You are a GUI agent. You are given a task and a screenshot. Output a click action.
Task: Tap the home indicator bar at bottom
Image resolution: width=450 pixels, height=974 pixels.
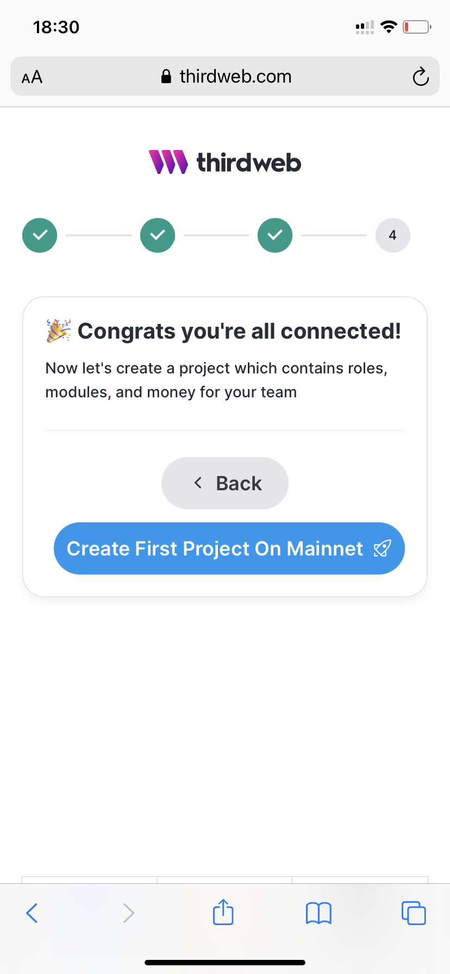[x=225, y=963]
